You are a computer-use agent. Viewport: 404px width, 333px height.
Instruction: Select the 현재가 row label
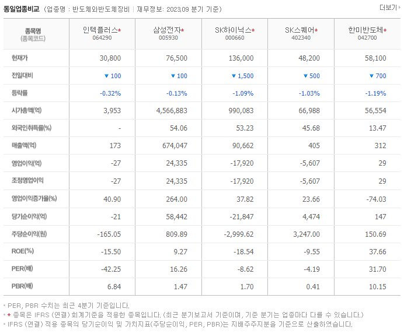click(x=20, y=58)
